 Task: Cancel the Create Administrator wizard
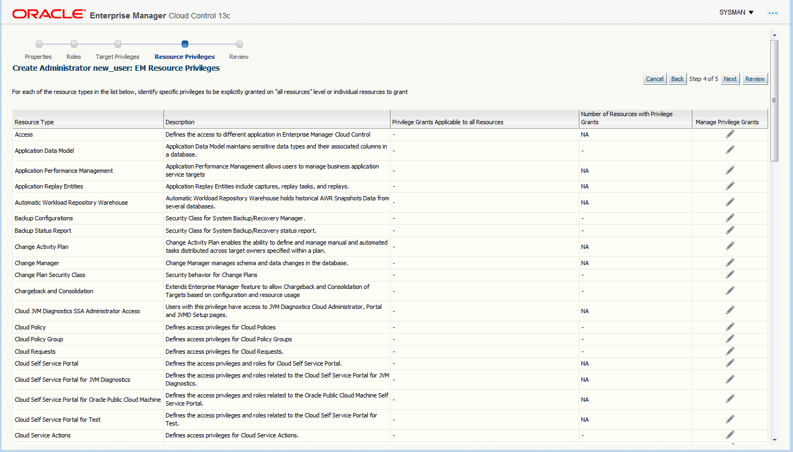point(655,79)
